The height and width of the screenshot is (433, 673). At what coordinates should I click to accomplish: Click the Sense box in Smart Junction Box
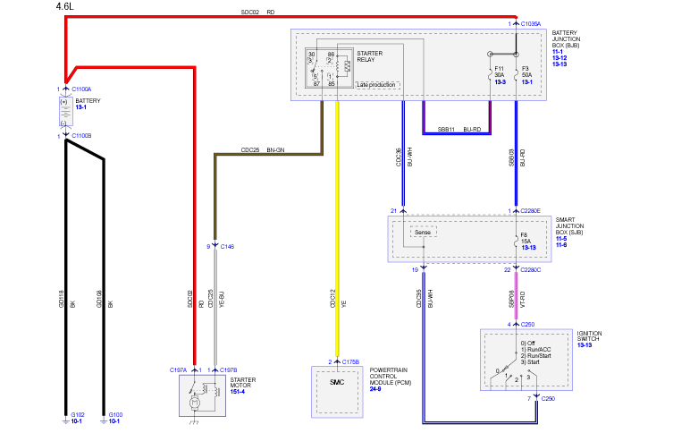[424, 232]
